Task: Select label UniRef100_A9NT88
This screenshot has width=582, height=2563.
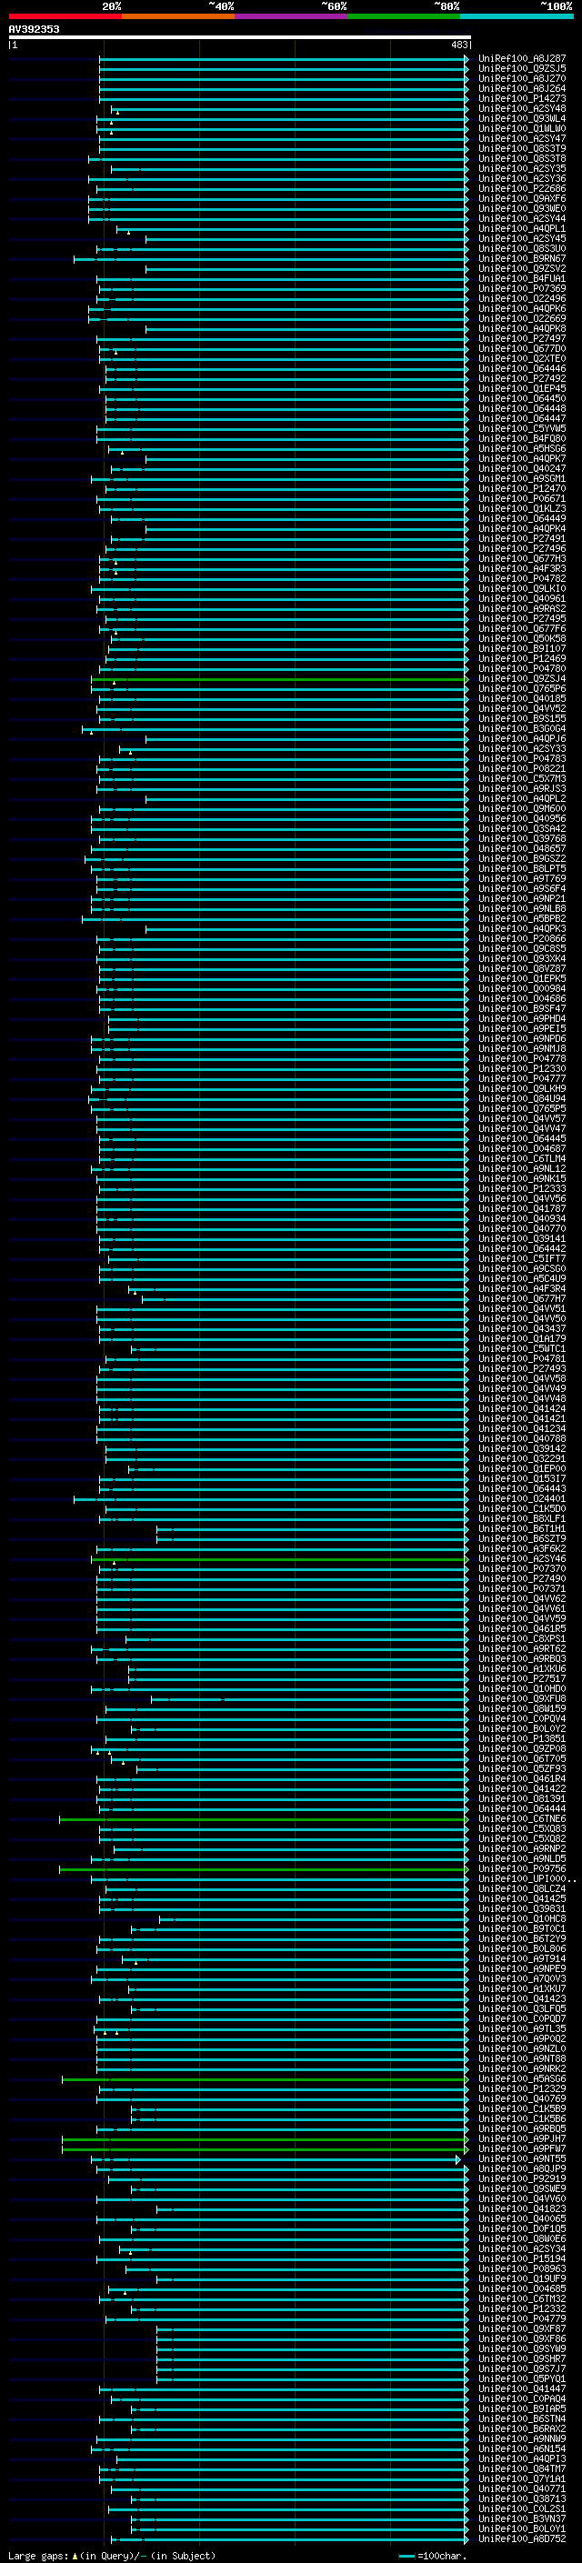Action: click(x=522, y=2058)
